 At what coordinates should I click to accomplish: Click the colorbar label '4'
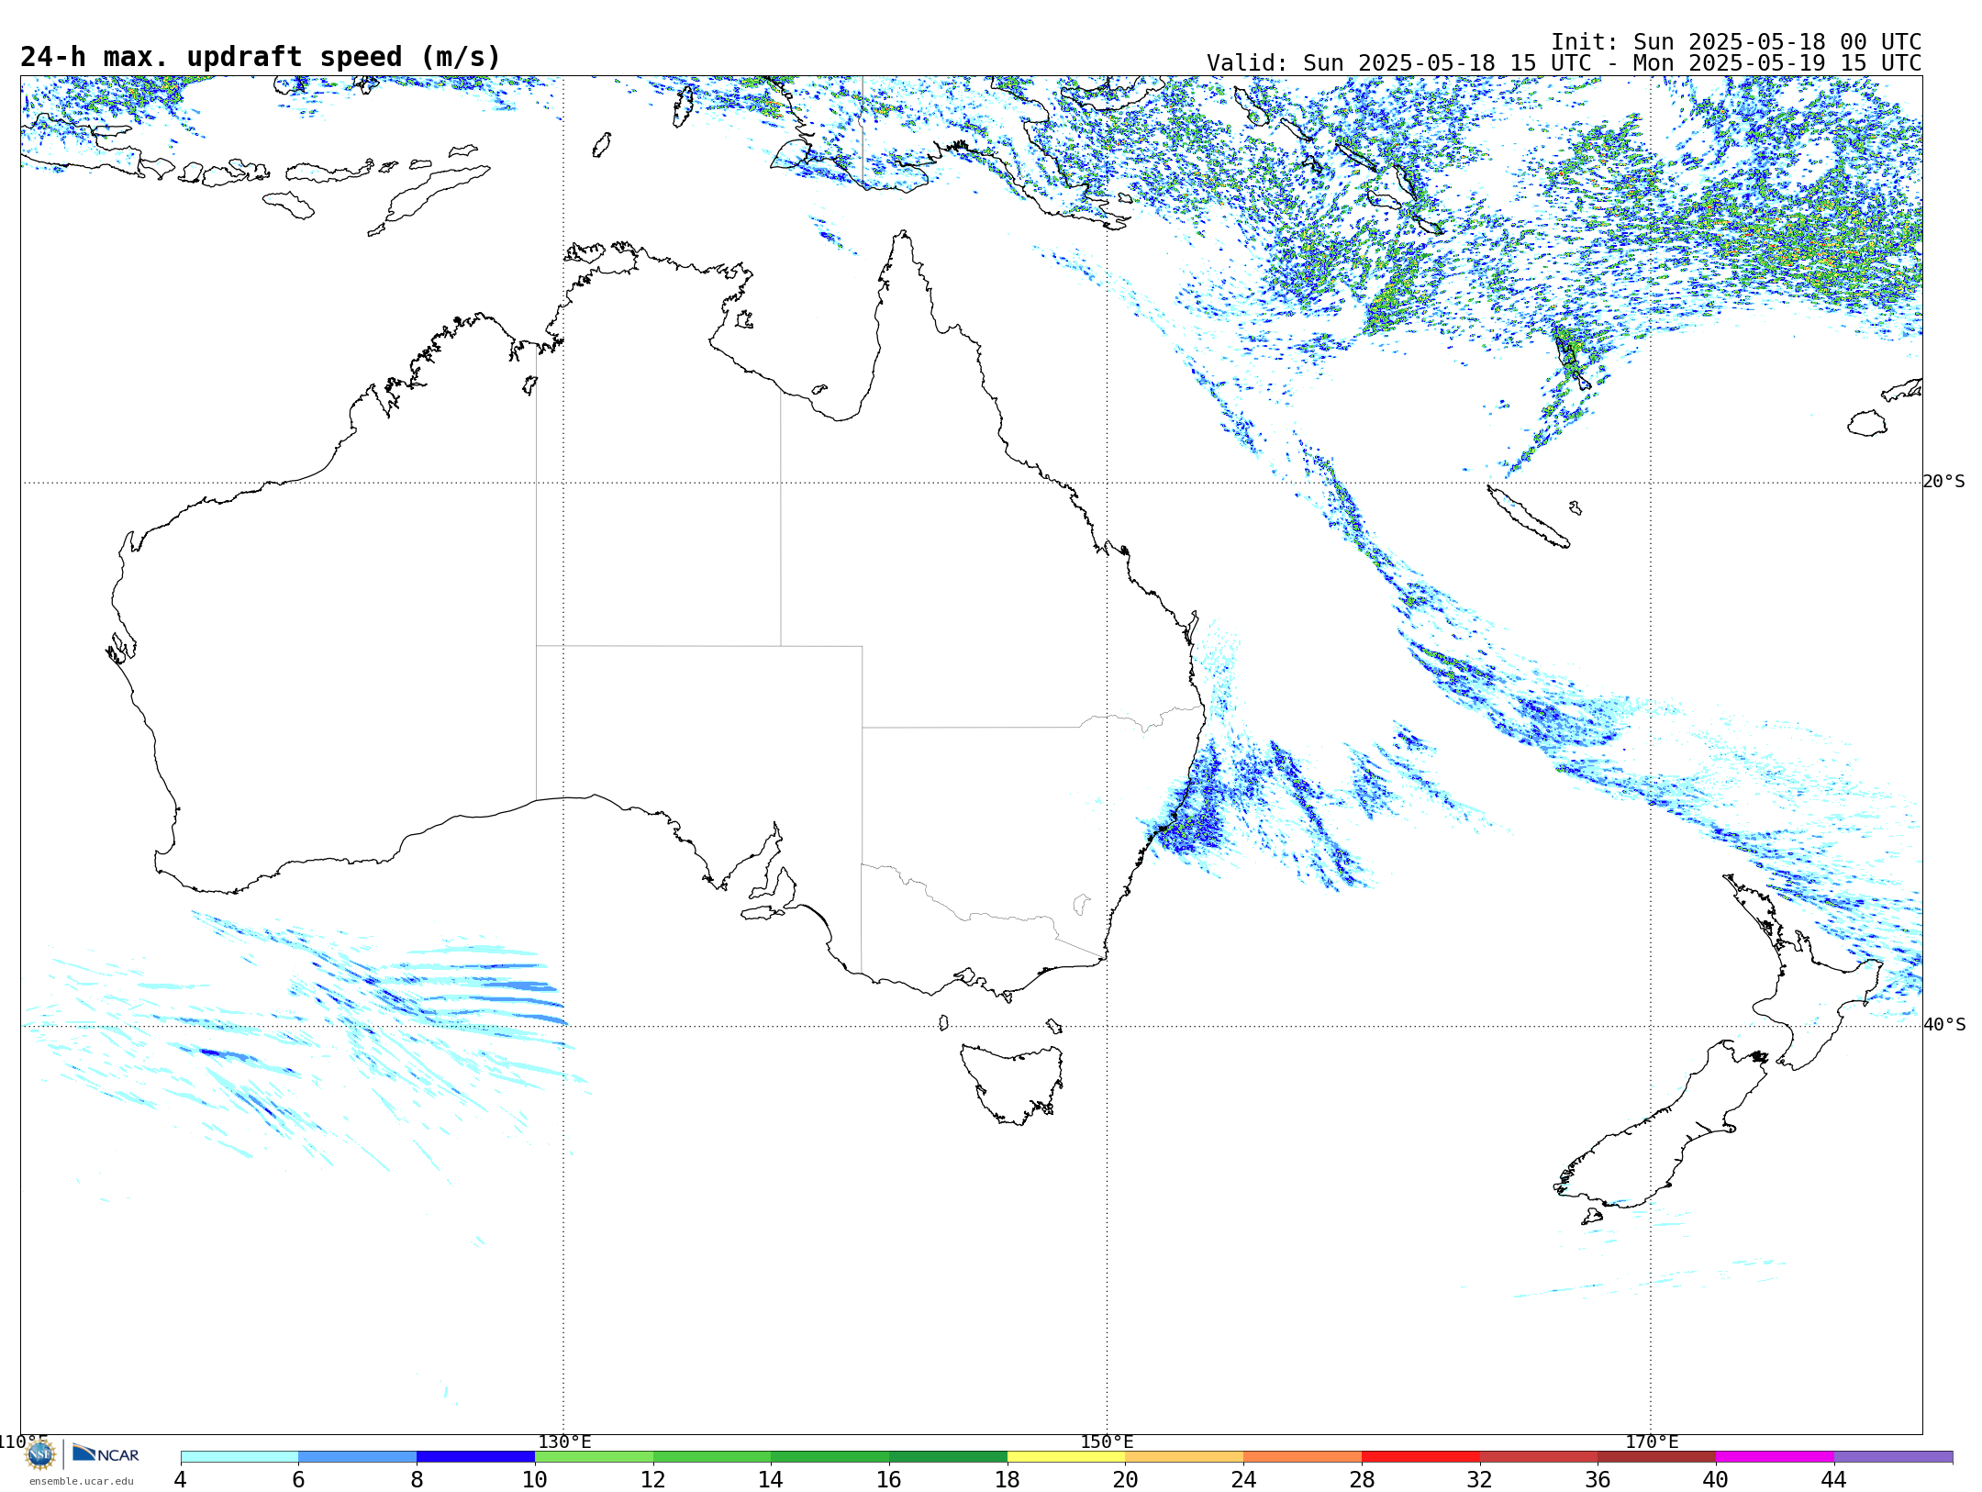(x=181, y=1479)
